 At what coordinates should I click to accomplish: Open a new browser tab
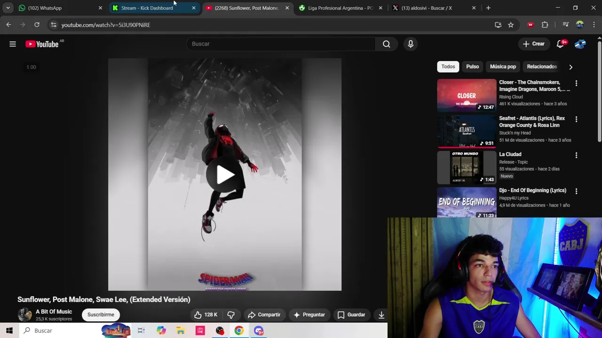tap(488, 8)
